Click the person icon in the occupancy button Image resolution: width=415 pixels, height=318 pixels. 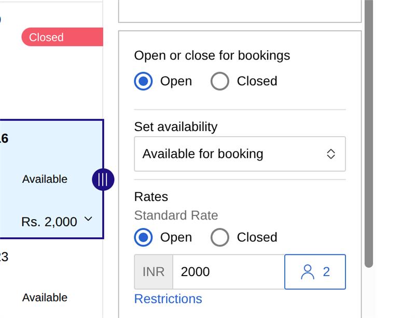308,272
